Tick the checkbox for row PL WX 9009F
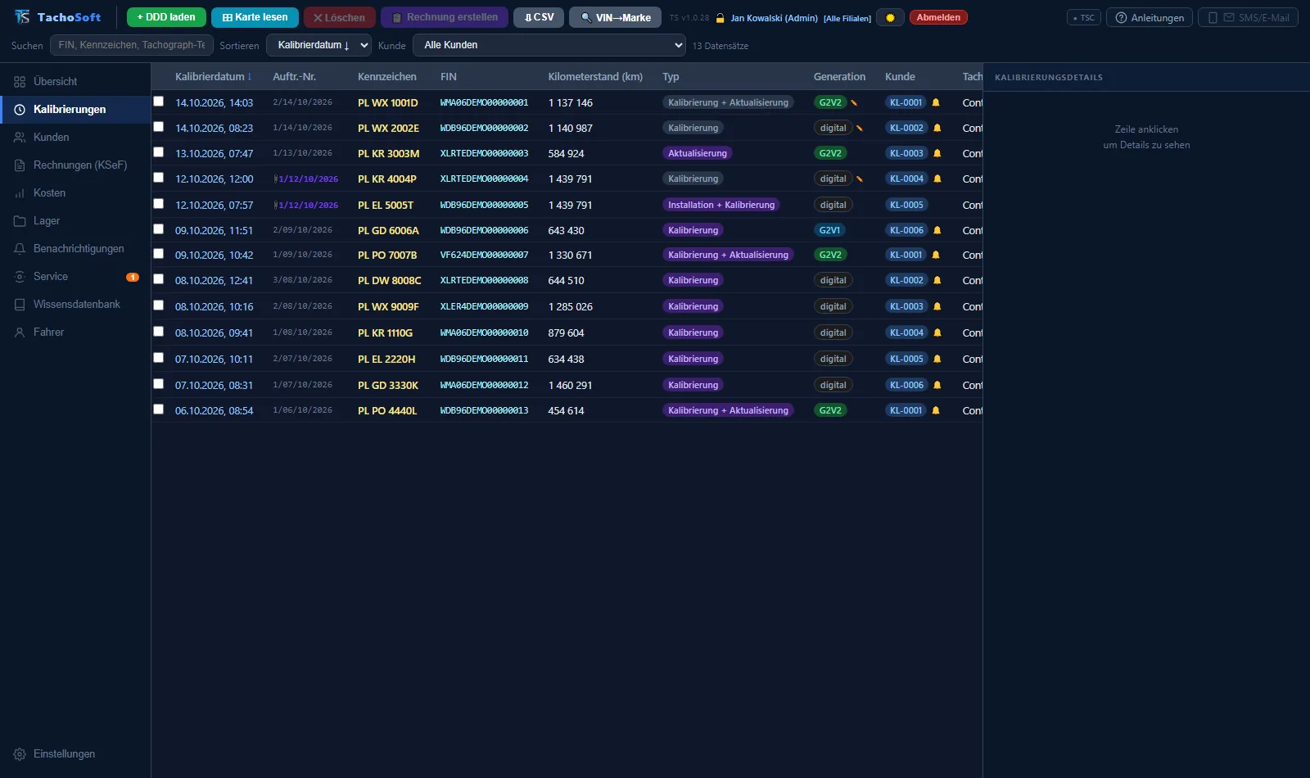 (159, 305)
